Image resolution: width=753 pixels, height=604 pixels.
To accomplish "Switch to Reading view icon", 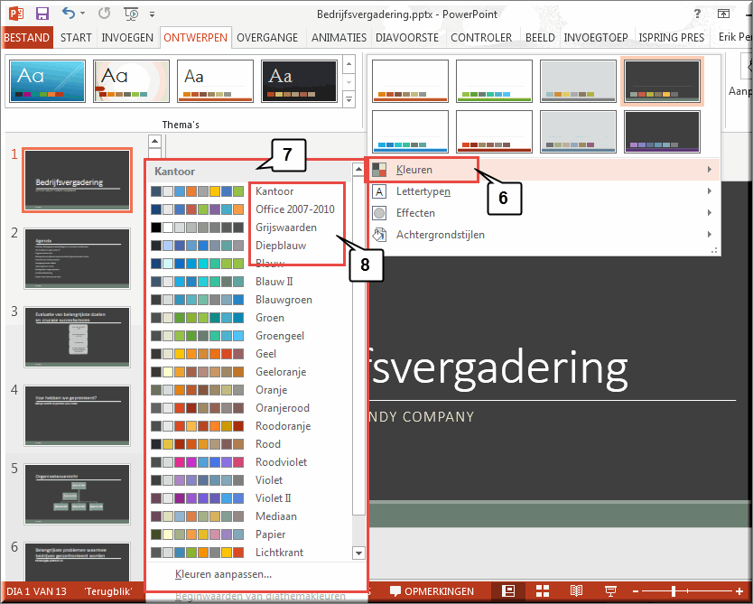I will (x=576, y=591).
